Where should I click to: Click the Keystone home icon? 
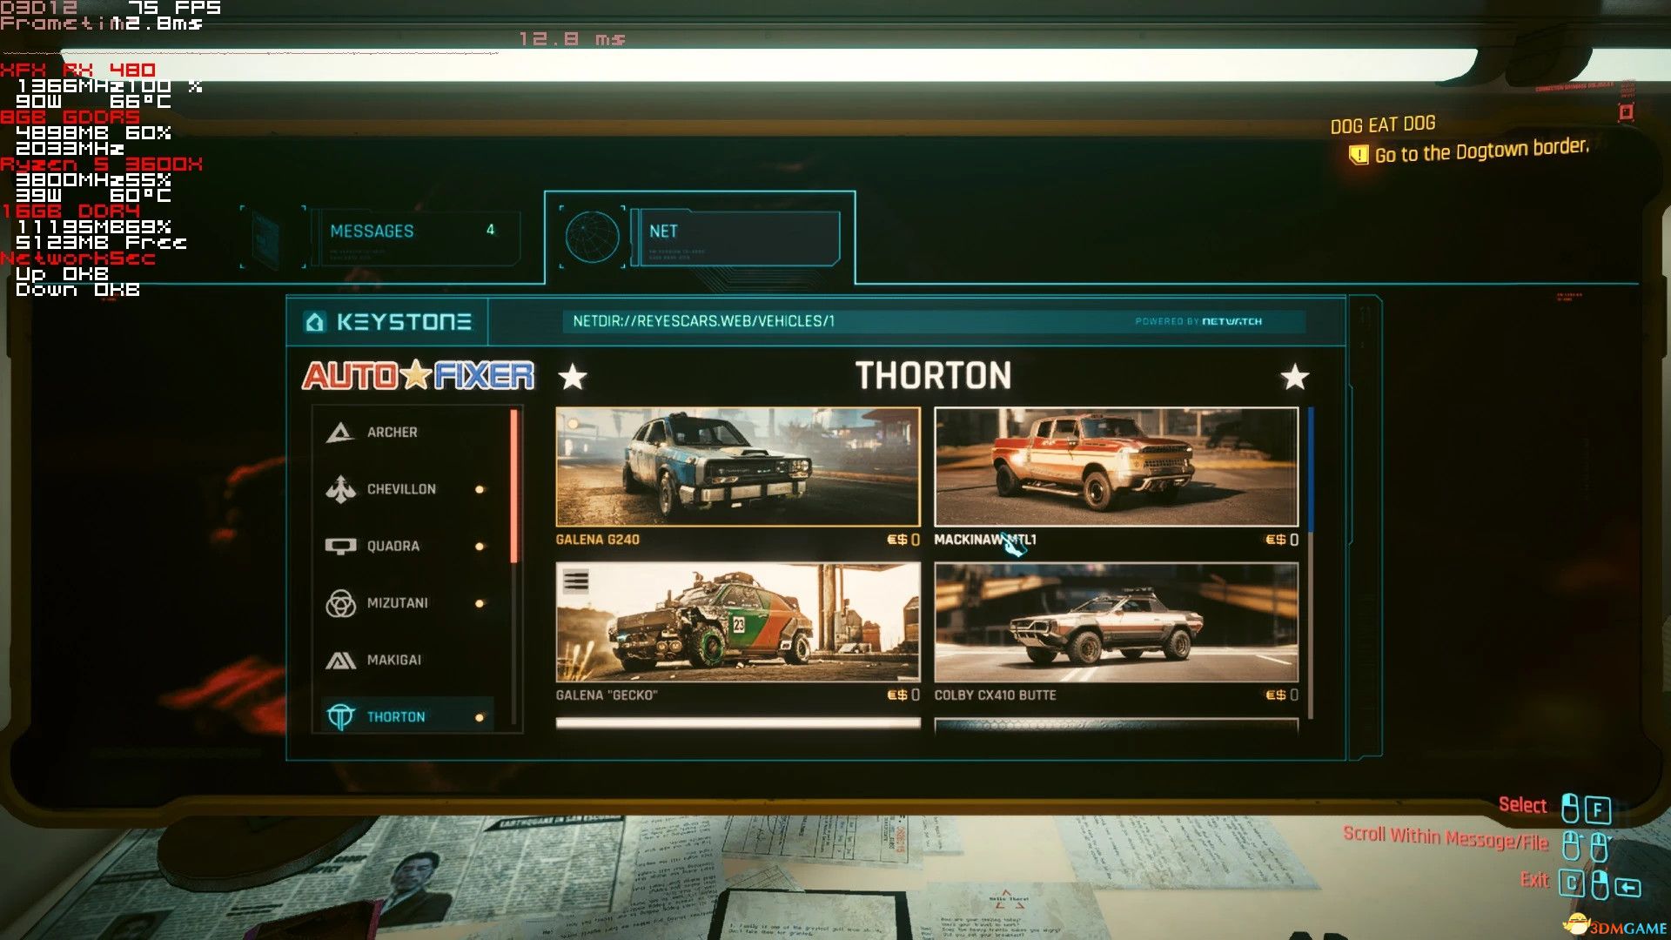pyautogui.click(x=315, y=322)
